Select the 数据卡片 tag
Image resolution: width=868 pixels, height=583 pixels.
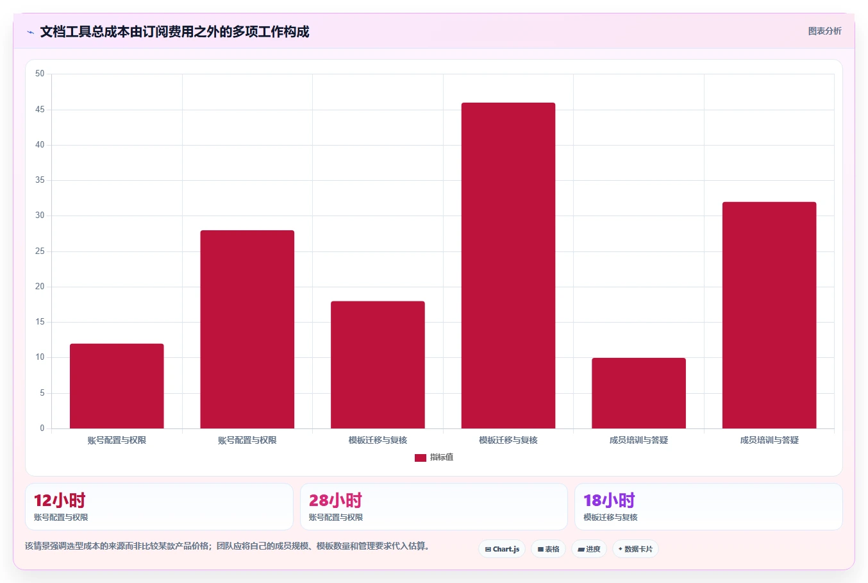point(635,549)
